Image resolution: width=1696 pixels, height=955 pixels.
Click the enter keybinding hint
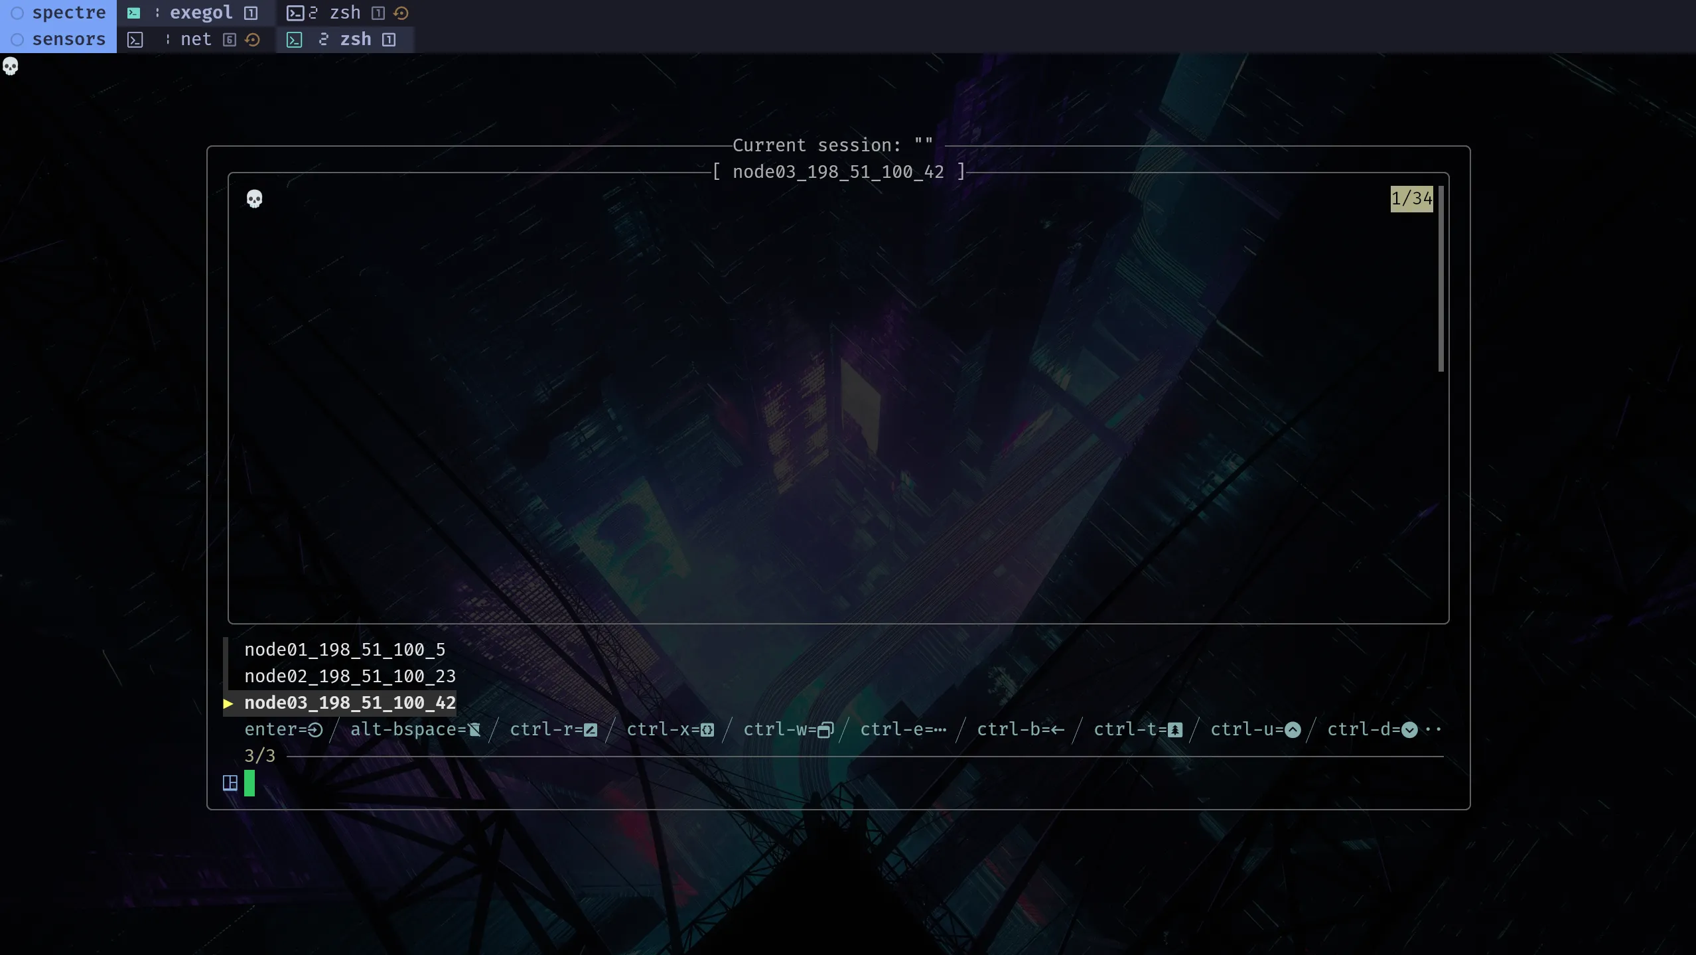coord(283,729)
